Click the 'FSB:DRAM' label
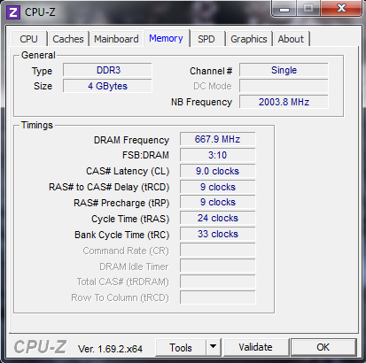 click(145, 155)
